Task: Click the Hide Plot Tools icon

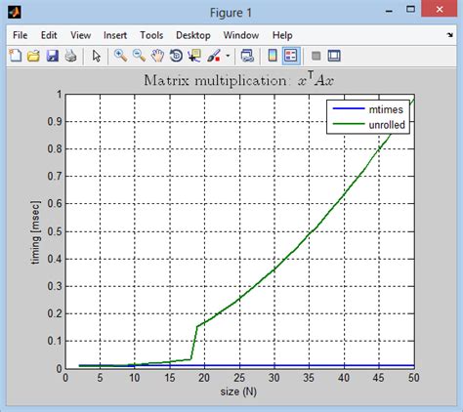Action: [316, 56]
